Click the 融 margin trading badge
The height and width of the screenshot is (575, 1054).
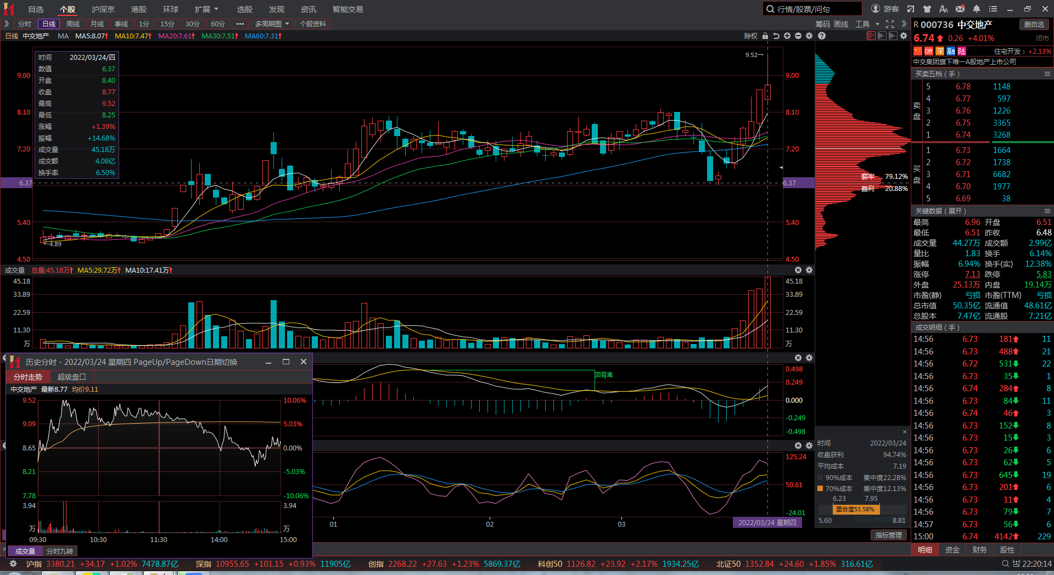(951, 51)
